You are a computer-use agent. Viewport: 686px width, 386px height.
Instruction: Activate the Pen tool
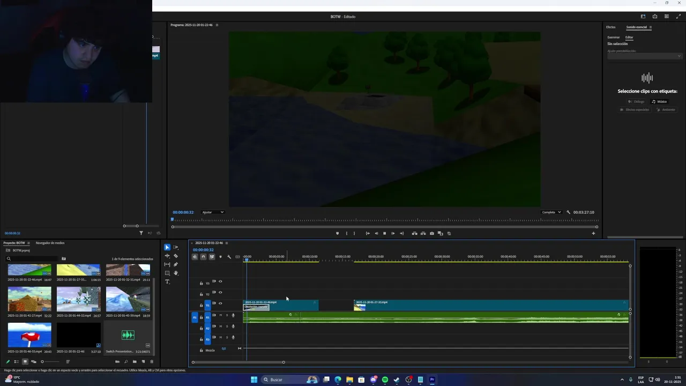tap(176, 264)
